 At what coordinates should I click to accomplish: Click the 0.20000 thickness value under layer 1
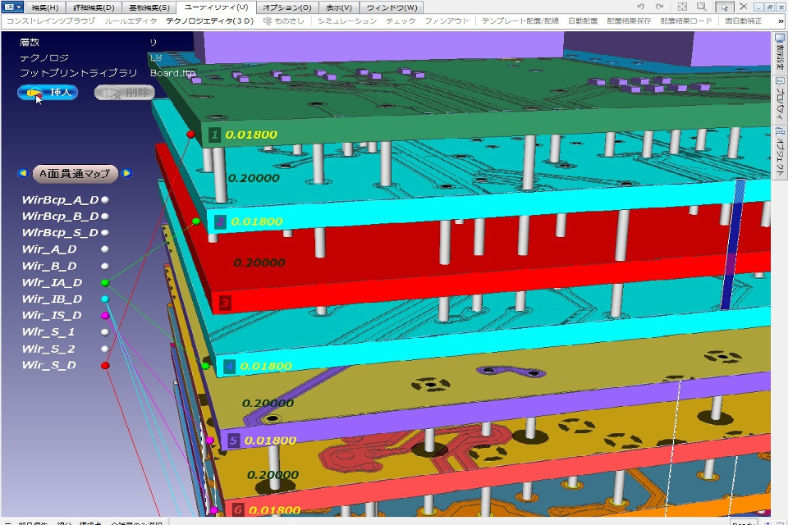(x=252, y=177)
